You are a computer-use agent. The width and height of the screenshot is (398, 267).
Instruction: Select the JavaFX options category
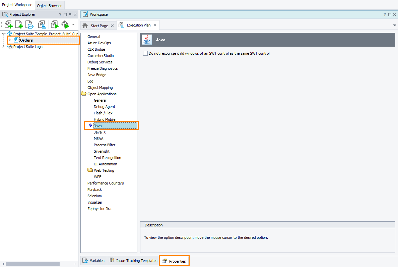[x=100, y=132]
